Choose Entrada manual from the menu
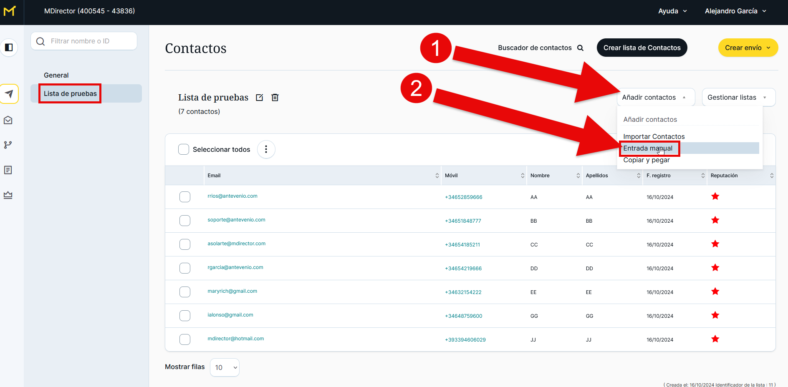The width and height of the screenshot is (788, 387). tap(648, 148)
